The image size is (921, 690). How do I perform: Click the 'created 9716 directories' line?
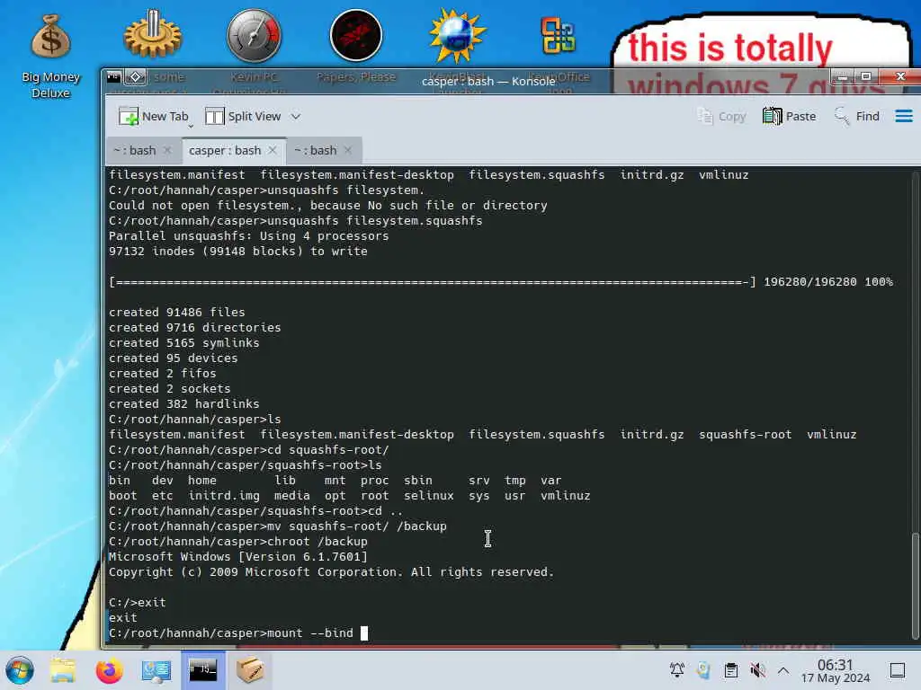194,328
